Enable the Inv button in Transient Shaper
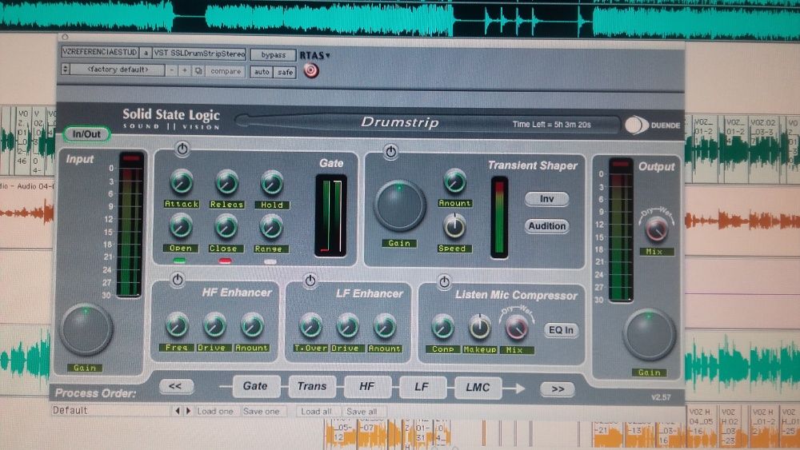Image resolution: width=800 pixels, height=450 pixels. [x=546, y=199]
